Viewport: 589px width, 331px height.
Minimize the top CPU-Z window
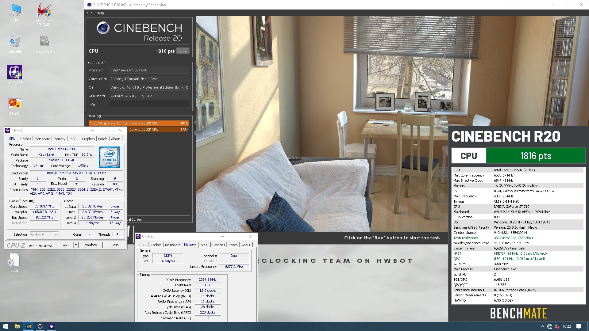pos(92,130)
